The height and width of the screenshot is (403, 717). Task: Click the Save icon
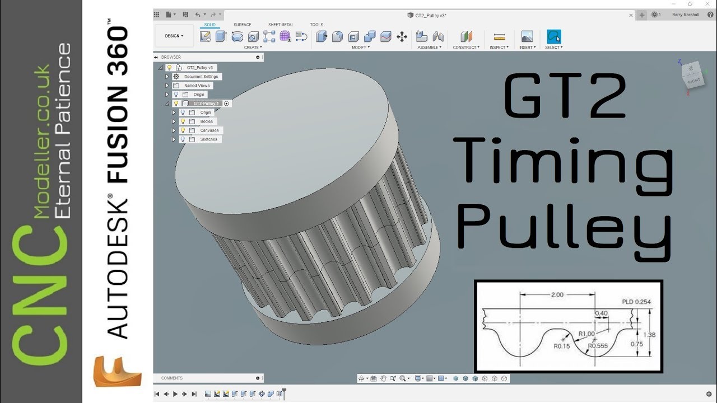(x=185, y=15)
